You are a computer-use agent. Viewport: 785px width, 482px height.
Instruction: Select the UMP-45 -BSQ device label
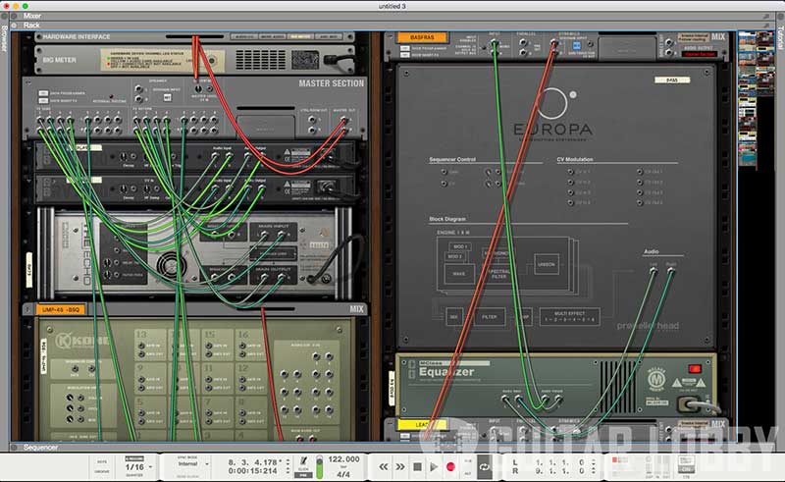coord(61,309)
